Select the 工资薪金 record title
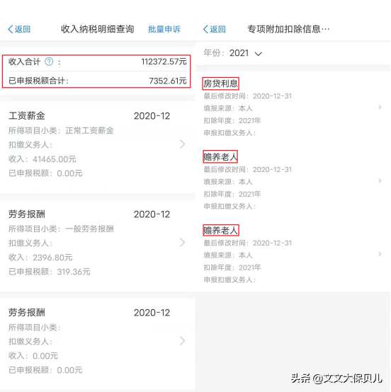The image size is (391, 392). [27, 116]
